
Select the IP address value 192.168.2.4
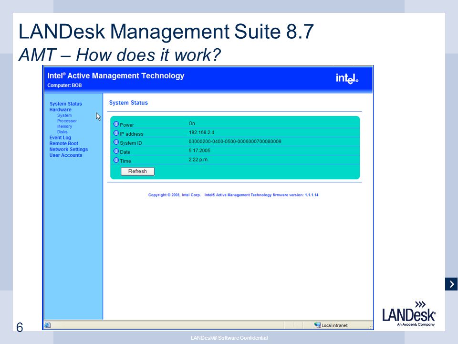pyautogui.click(x=201, y=132)
